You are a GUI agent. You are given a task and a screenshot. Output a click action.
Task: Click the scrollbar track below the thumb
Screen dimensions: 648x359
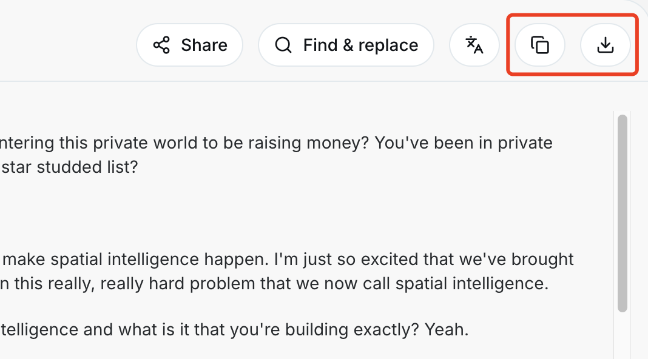click(x=623, y=335)
